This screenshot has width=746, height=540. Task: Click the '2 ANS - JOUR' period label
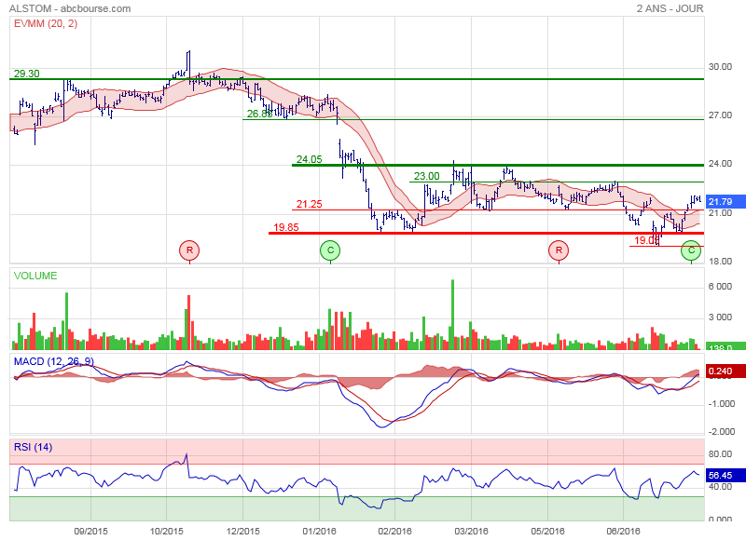(x=670, y=8)
